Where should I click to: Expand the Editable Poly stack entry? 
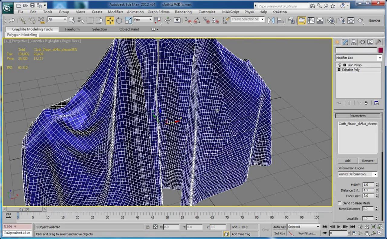[x=339, y=70]
